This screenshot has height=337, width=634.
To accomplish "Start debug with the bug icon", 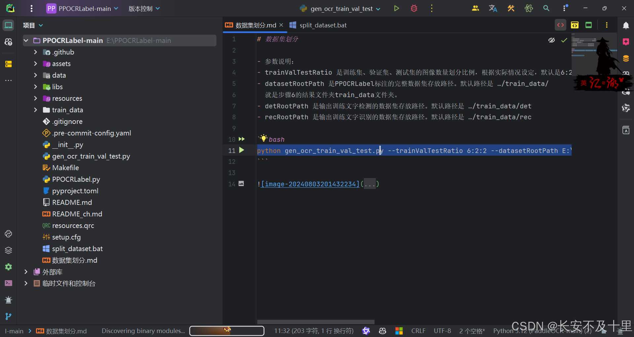I will point(414,9).
